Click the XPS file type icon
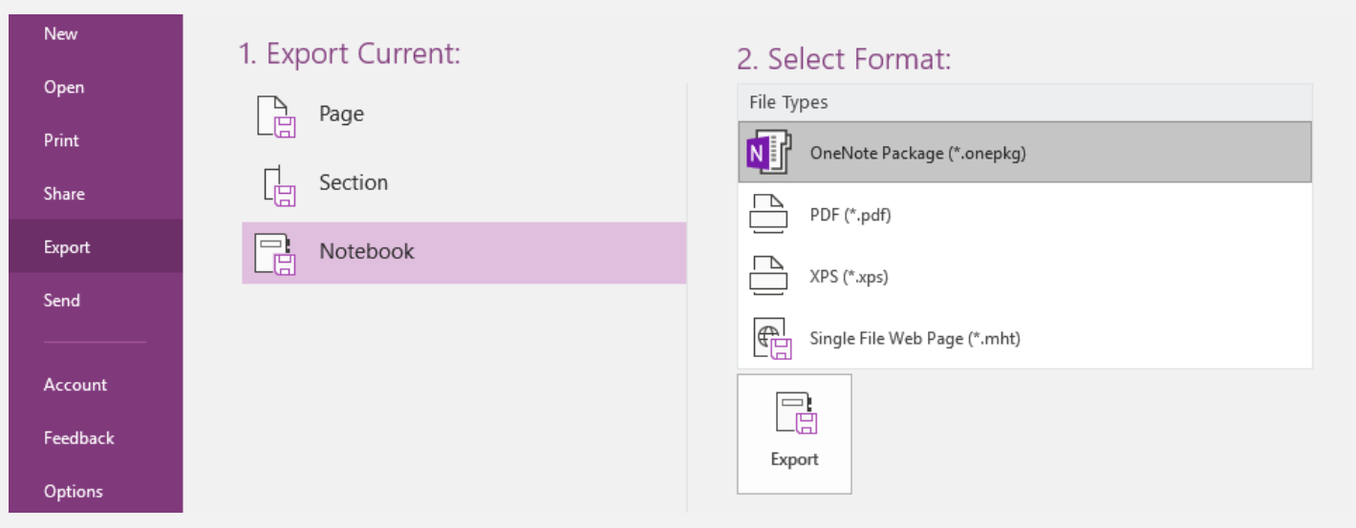The image size is (1356, 528). point(768,276)
